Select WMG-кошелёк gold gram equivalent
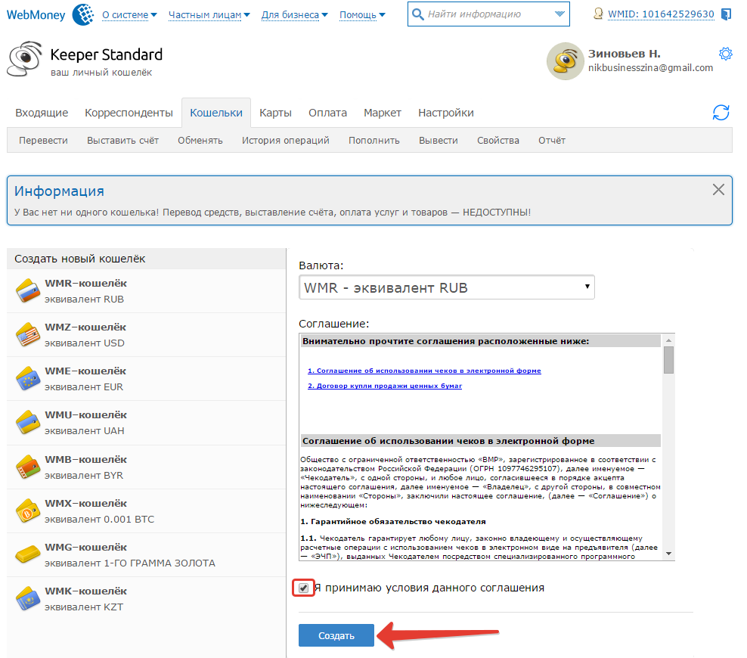Image resolution: width=747 pixels, height=658 pixels. (146, 555)
